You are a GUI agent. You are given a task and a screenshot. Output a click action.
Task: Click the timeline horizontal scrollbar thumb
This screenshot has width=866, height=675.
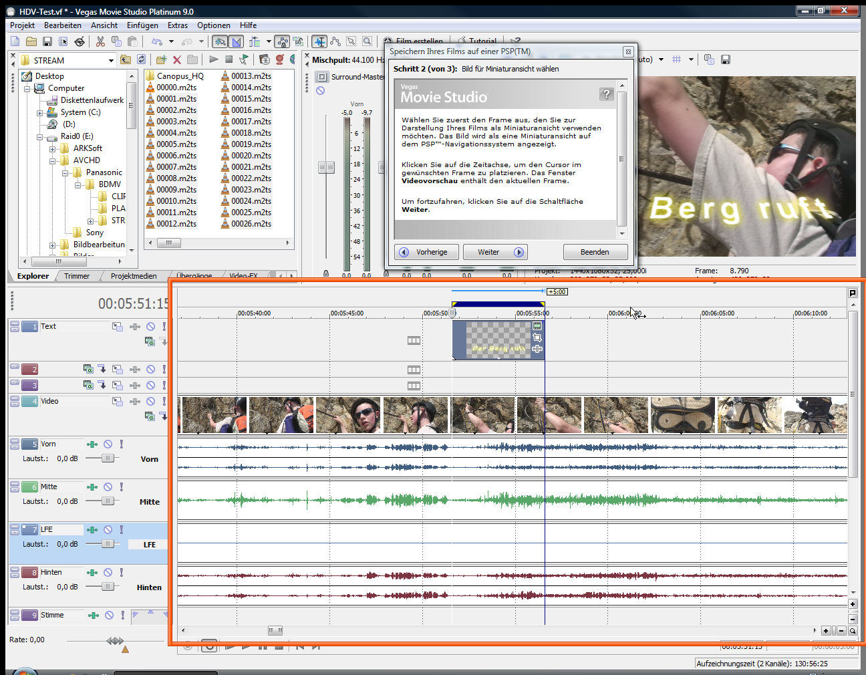(275, 631)
